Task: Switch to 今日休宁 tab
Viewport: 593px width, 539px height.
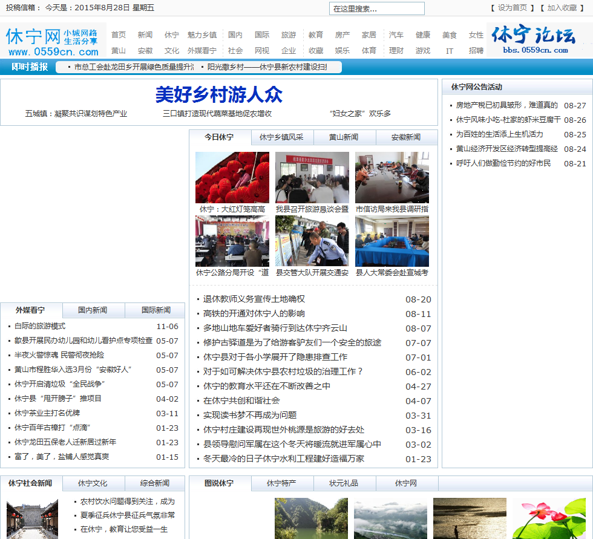Action: tap(220, 137)
